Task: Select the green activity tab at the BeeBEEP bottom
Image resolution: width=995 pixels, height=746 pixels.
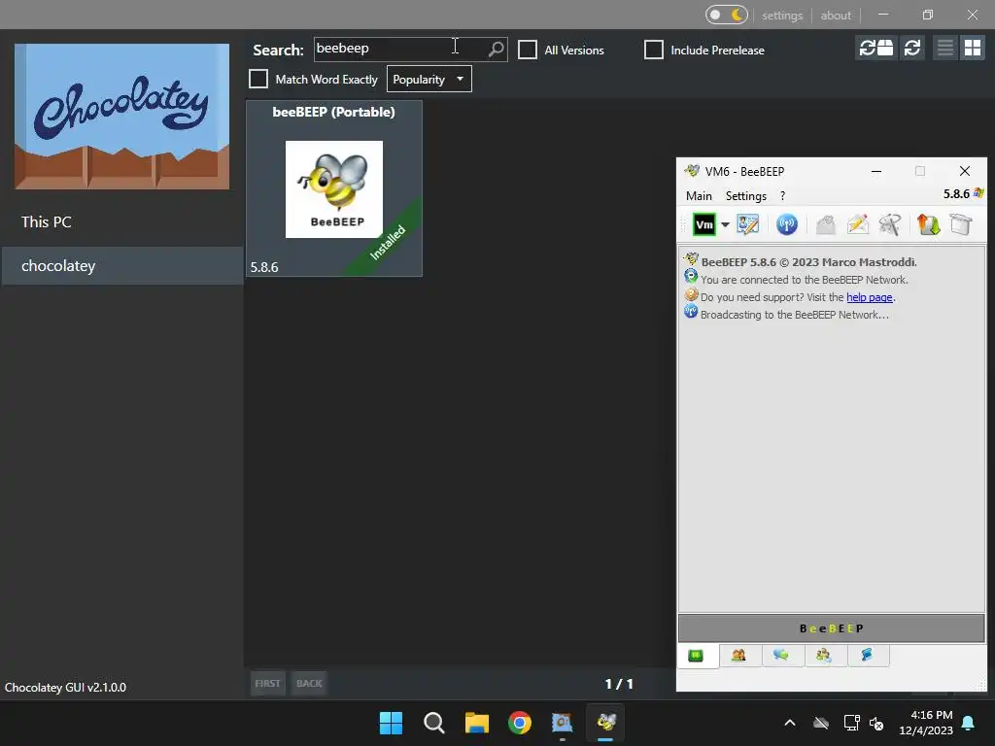Action: [696, 656]
